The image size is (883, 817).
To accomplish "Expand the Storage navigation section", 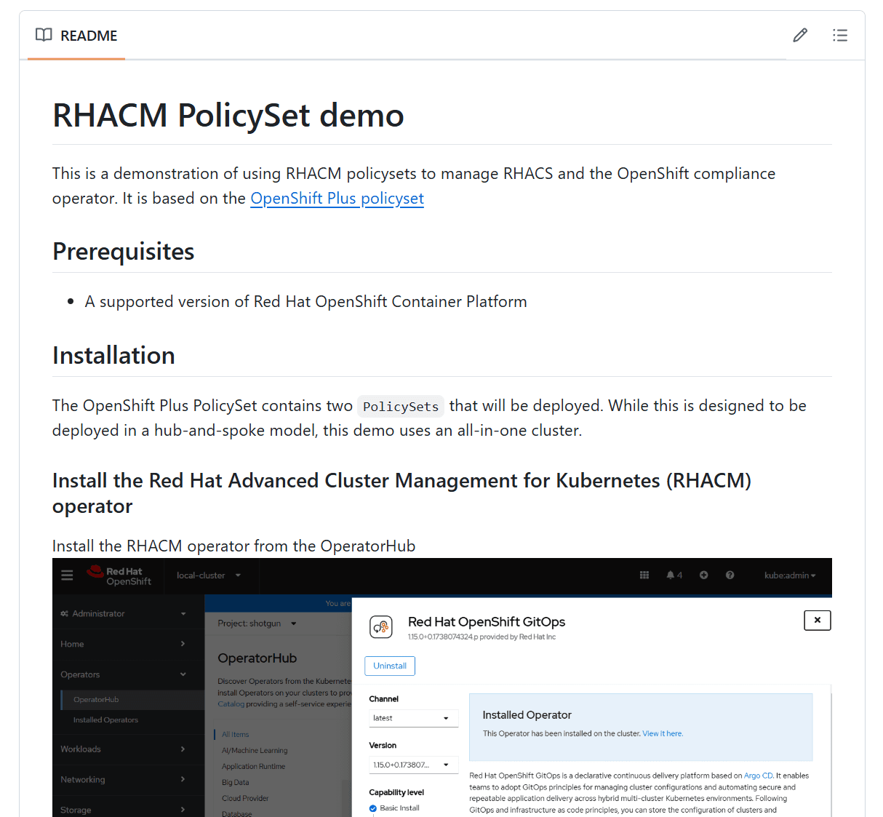I will point(123,809).
